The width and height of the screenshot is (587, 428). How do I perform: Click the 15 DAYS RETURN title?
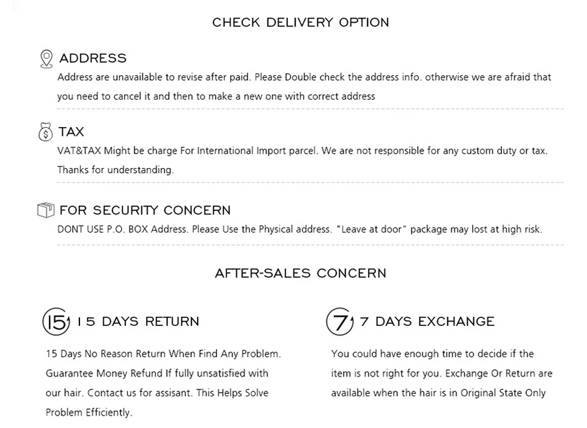[138, 322]
